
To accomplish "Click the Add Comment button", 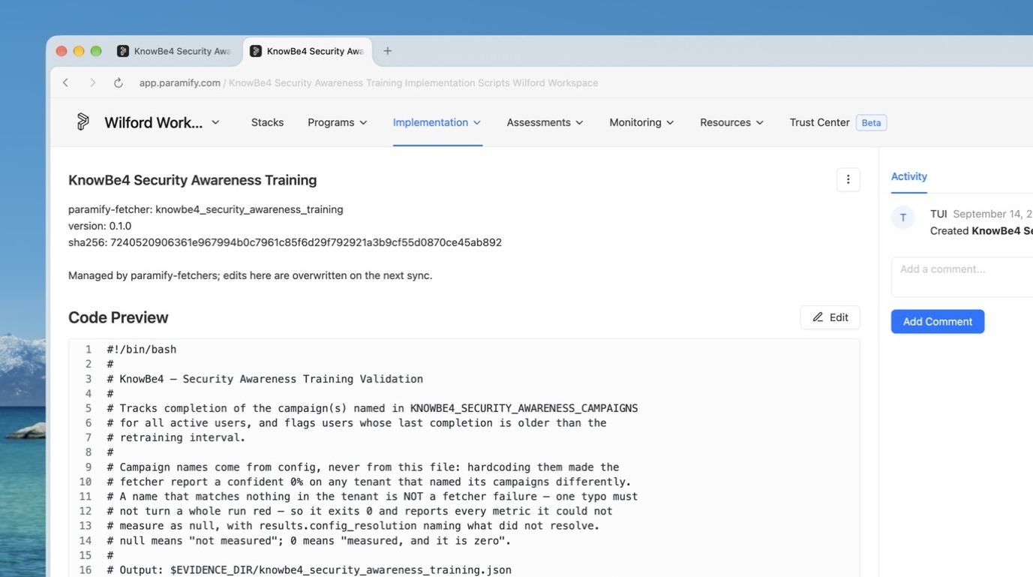I will point(937,321).
